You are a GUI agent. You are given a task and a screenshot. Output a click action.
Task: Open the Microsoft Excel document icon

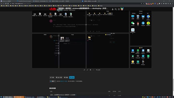(x=71, y=14)
